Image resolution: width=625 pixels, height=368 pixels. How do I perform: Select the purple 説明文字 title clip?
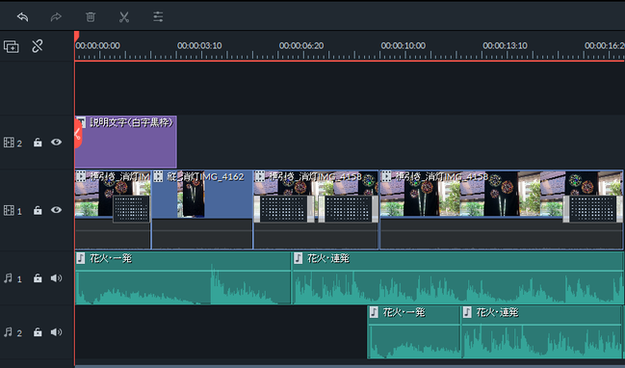coord(126,142)
